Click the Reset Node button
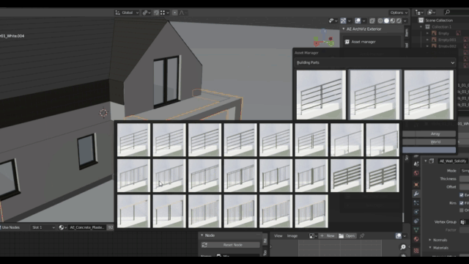The height and width of the screenshot is (264, 469). [x=230, y=245]
